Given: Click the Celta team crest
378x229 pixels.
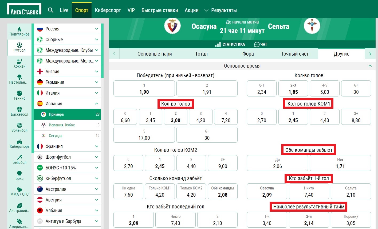Looking at the screenshot, I should coord(312,26).
